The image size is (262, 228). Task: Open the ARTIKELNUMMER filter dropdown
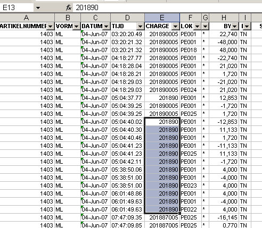pyautogui.click(x=50, y=27)
